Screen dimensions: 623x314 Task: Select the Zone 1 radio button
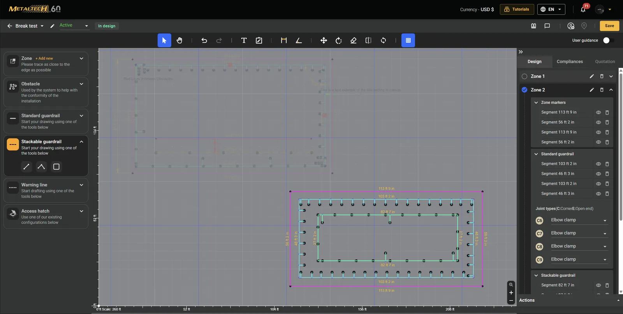(x=524, y=77)
